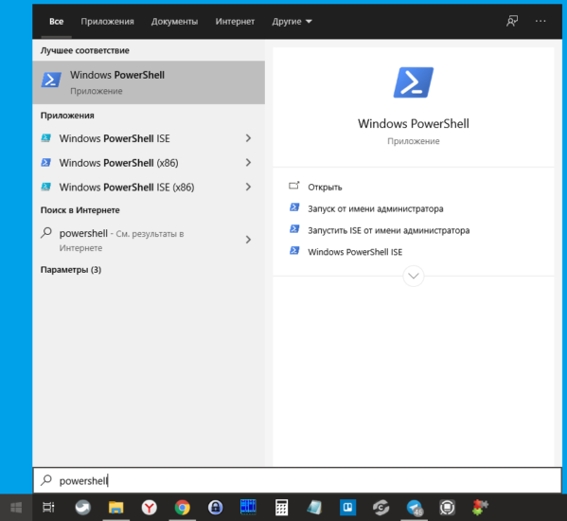The height and width of the screenshot is (521, 567).
Task: Click the Windows PowerShell ISE (x86) app icon
Action: [x=46, y=187]
